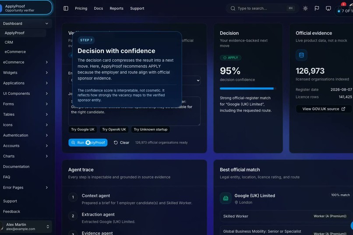Open the employer select dropdown arrow
The height and width of the screenshot is (235, 353).
click(x=198, y=80)
